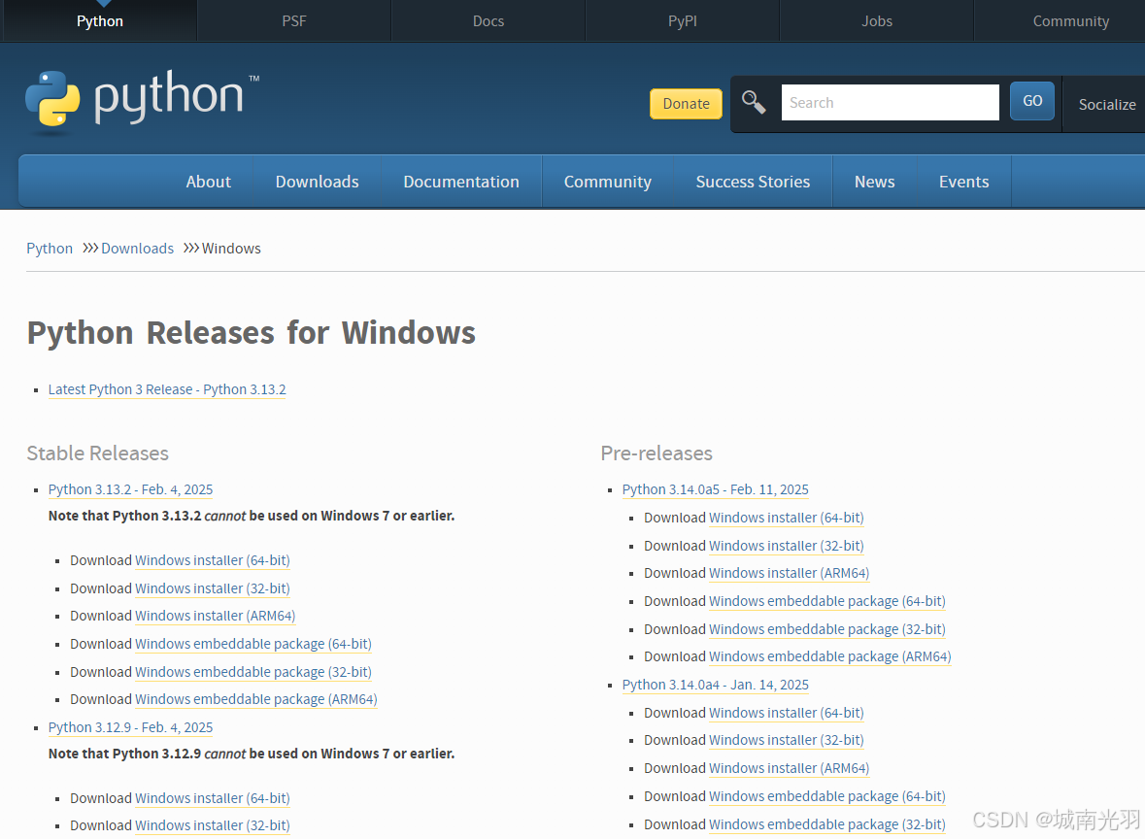Download Python 3.14.0a4 embeddable package (32-bit)

tap(827, 824)
